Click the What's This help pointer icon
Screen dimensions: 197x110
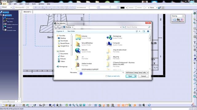point(34,105)
